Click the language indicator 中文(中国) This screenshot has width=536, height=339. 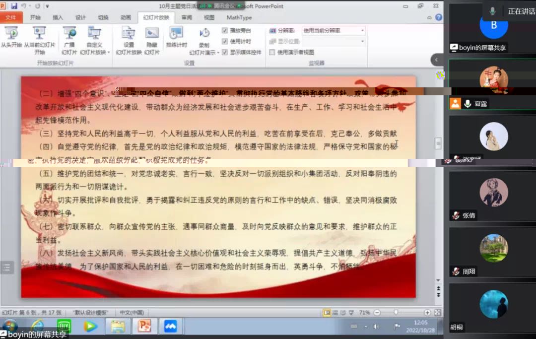point(132,312)
